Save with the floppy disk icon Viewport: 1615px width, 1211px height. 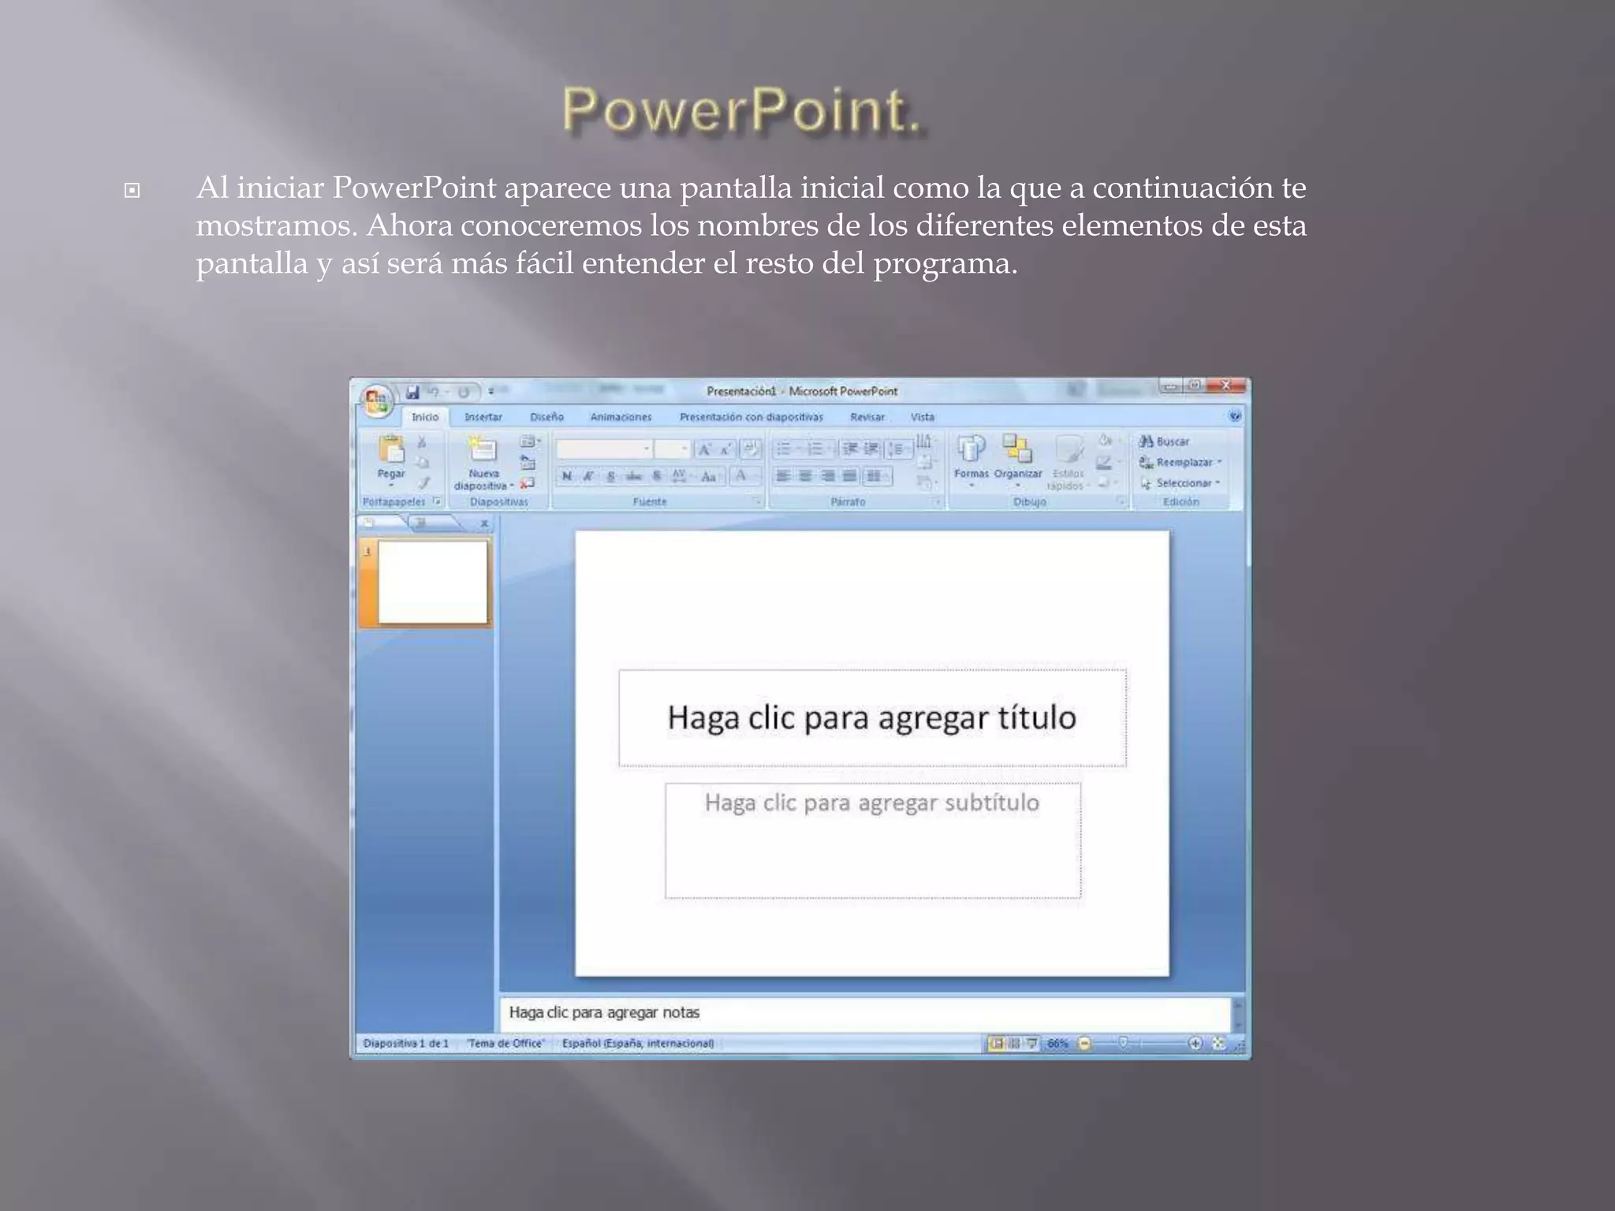[x=412, y=392]
